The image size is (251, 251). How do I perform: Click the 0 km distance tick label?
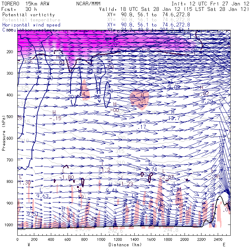click(x=17, y=239)
